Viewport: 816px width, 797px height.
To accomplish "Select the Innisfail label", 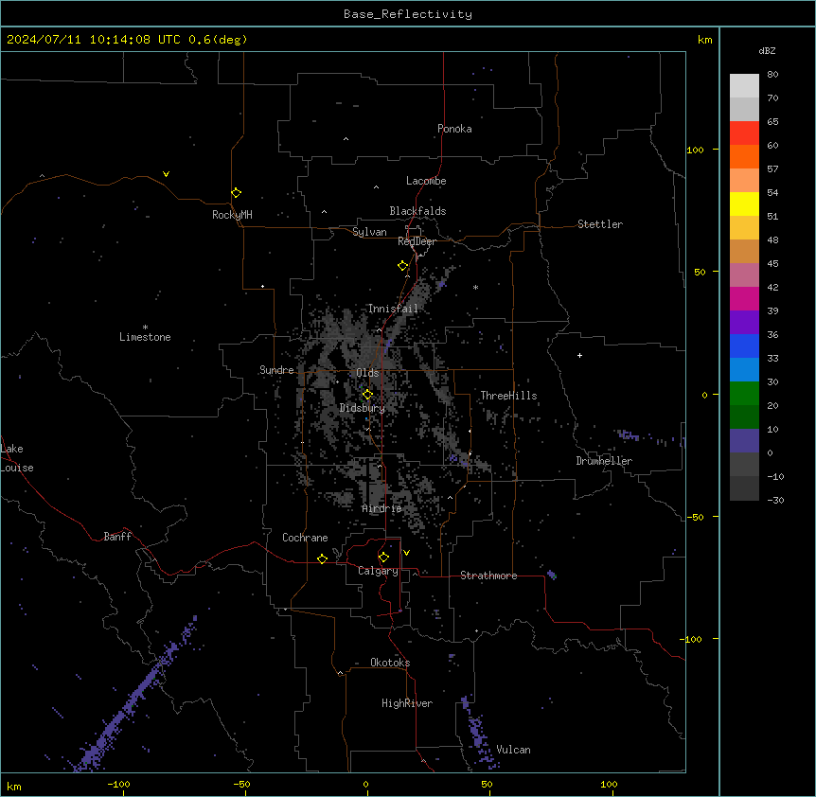I will [x=393, y=309].
